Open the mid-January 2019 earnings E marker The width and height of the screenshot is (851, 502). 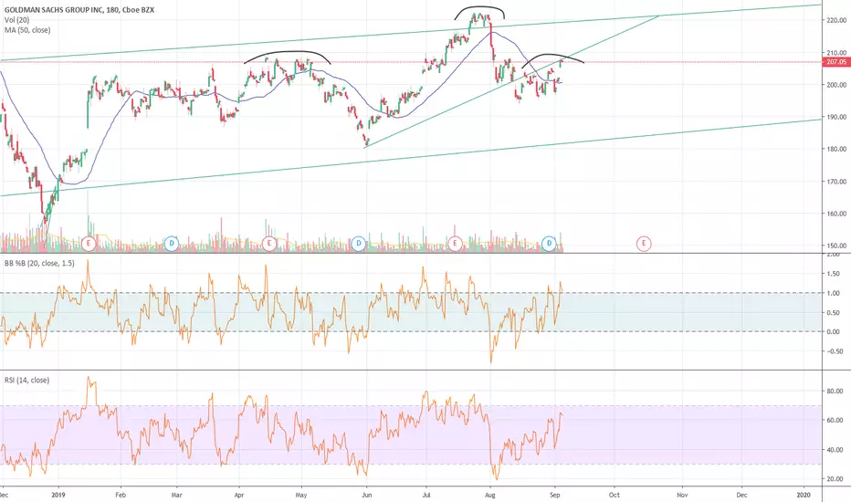point(89,243)
